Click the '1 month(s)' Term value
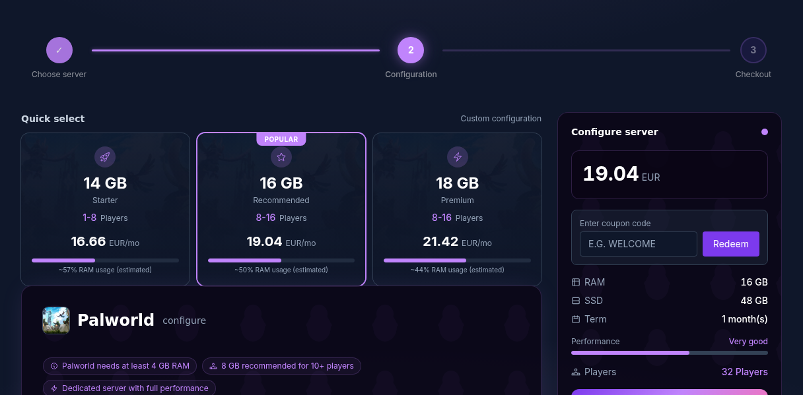Screen dimensions: 803x395 click(745, 319)
